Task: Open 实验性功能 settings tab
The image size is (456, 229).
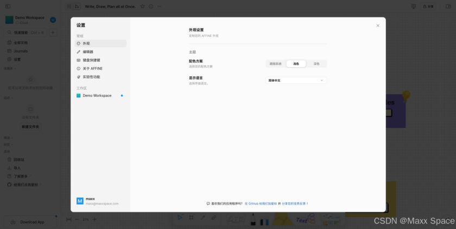Action: pyautogui.click(x=100, y=77)
